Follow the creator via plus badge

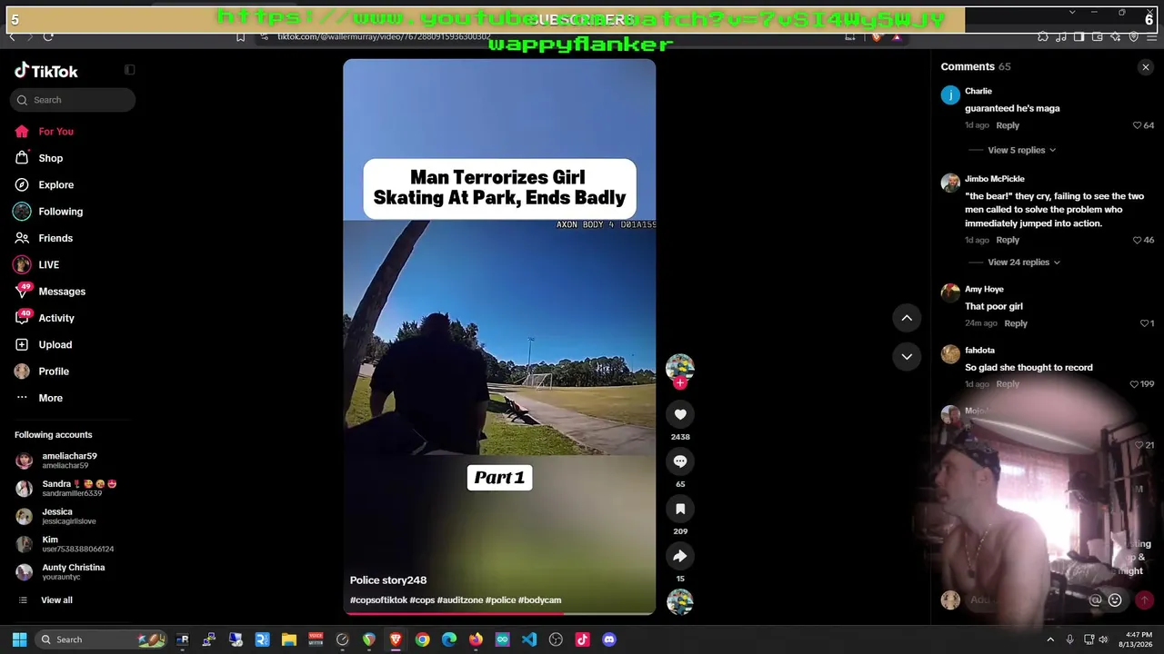[x=679, y=383]
